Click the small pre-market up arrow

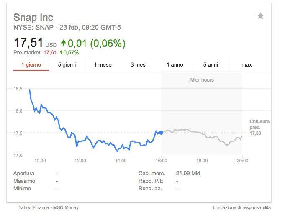pos(61,52)
